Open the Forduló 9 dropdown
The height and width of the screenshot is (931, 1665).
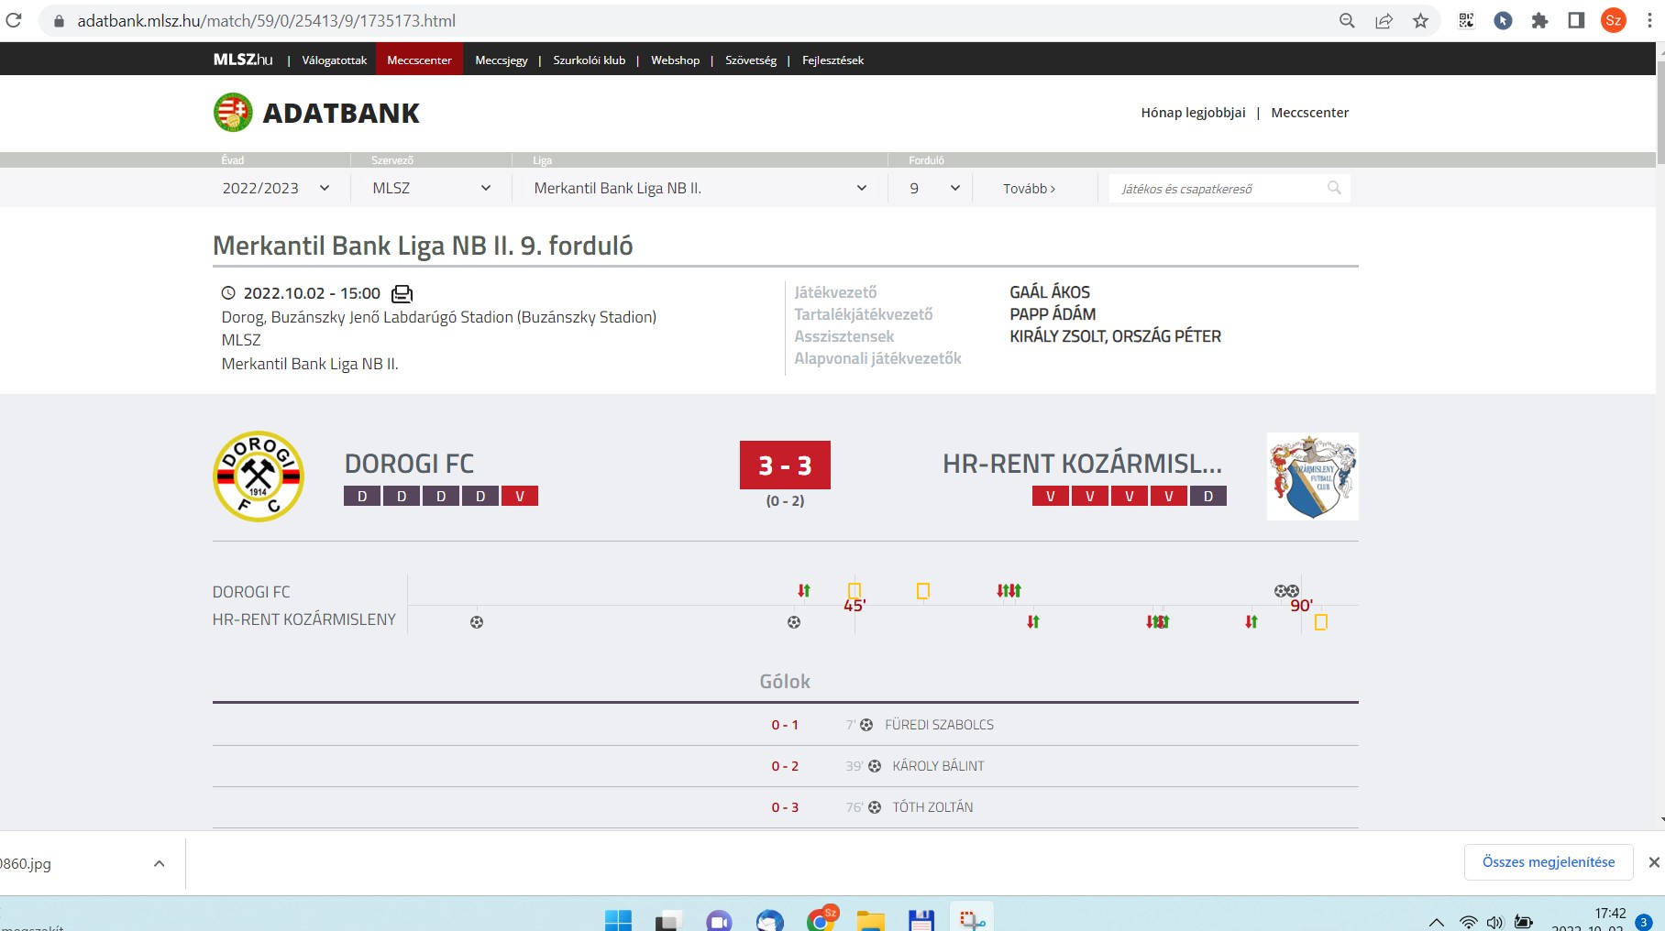click(x=934, y=188)
